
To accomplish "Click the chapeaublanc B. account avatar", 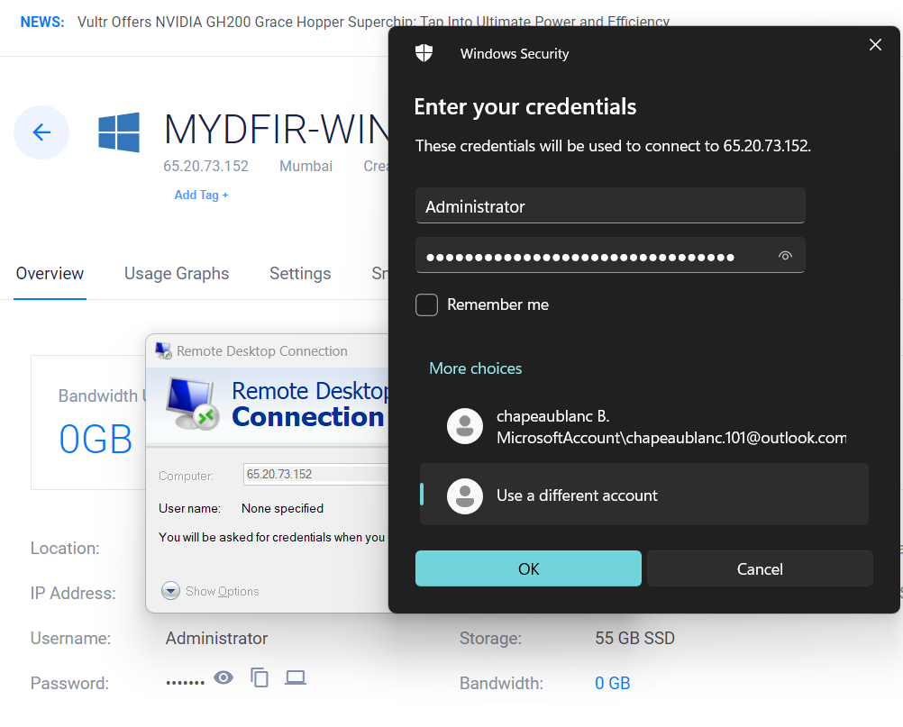I will 465,426.
